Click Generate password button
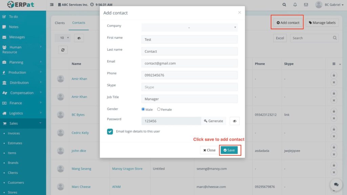Screen dimensions: 347x195 (x=213, y=121)
